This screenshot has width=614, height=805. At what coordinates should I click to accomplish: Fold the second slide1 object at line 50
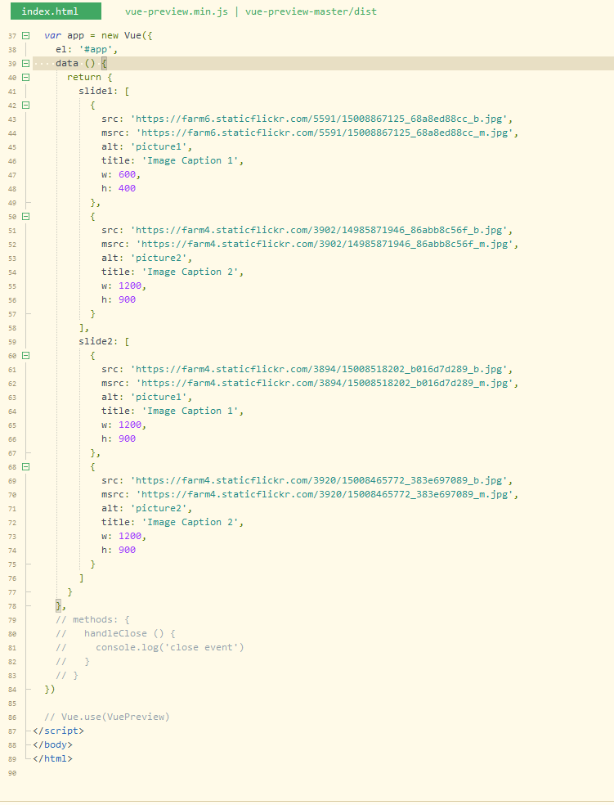[25, 217]
